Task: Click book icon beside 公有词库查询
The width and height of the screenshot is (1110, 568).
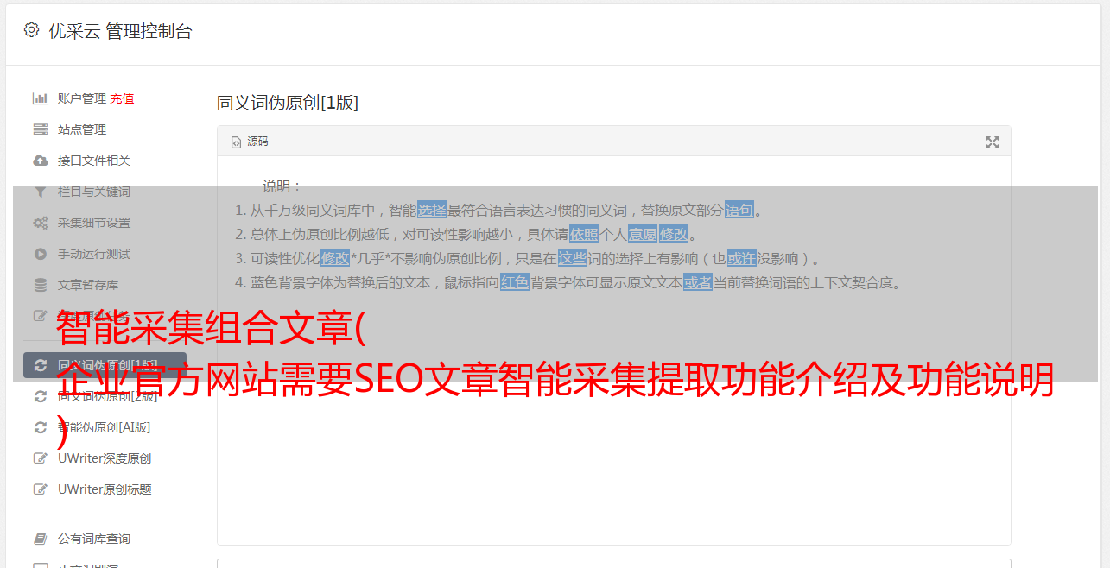Action: click(40, 539)
